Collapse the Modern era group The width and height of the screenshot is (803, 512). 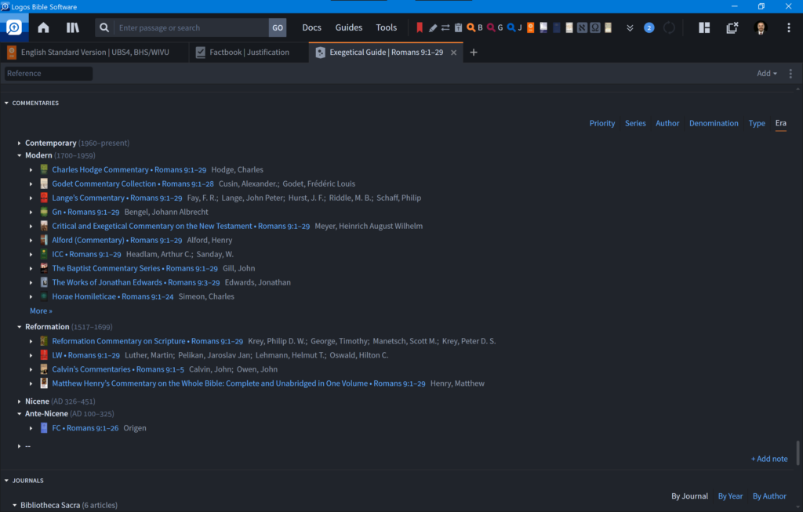click(19, 155)
